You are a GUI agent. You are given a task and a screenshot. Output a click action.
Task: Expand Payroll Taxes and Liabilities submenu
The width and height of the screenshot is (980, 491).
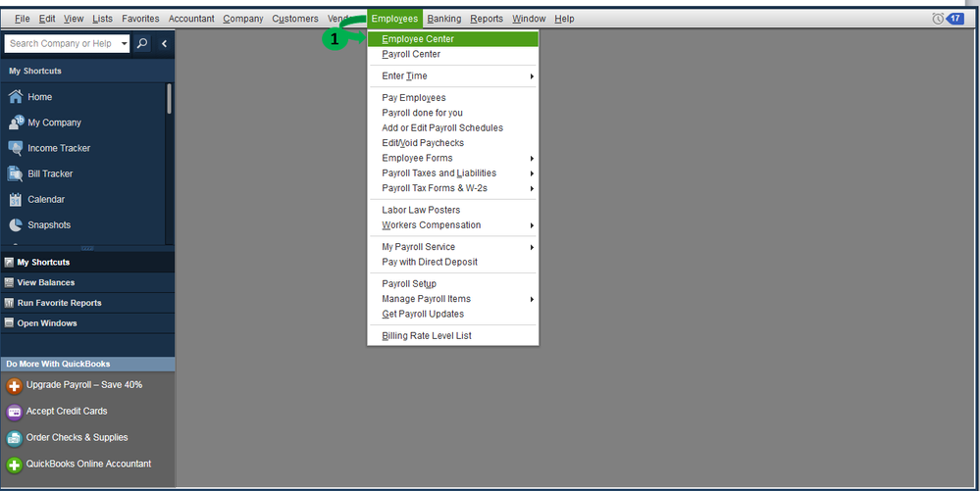tap(532, 173)
